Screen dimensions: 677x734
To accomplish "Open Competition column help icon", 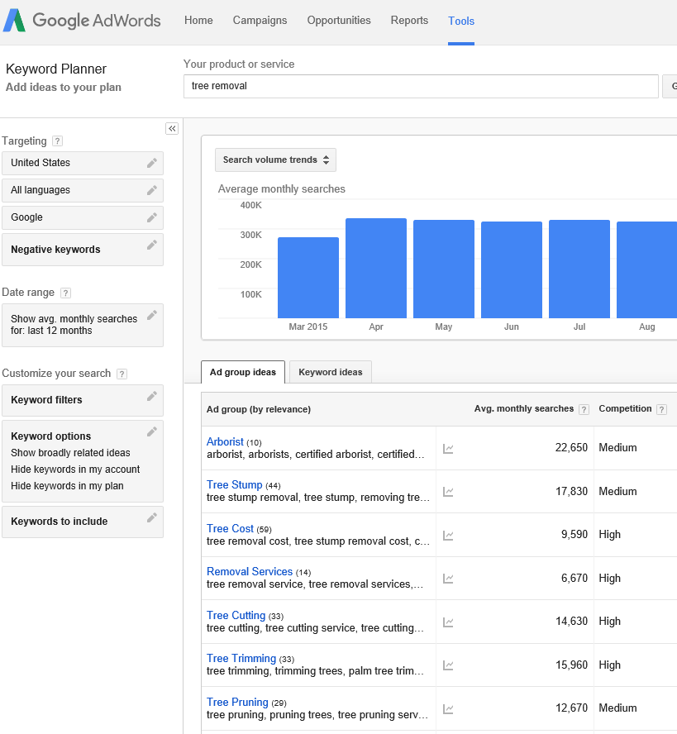I will pos(661,410).
